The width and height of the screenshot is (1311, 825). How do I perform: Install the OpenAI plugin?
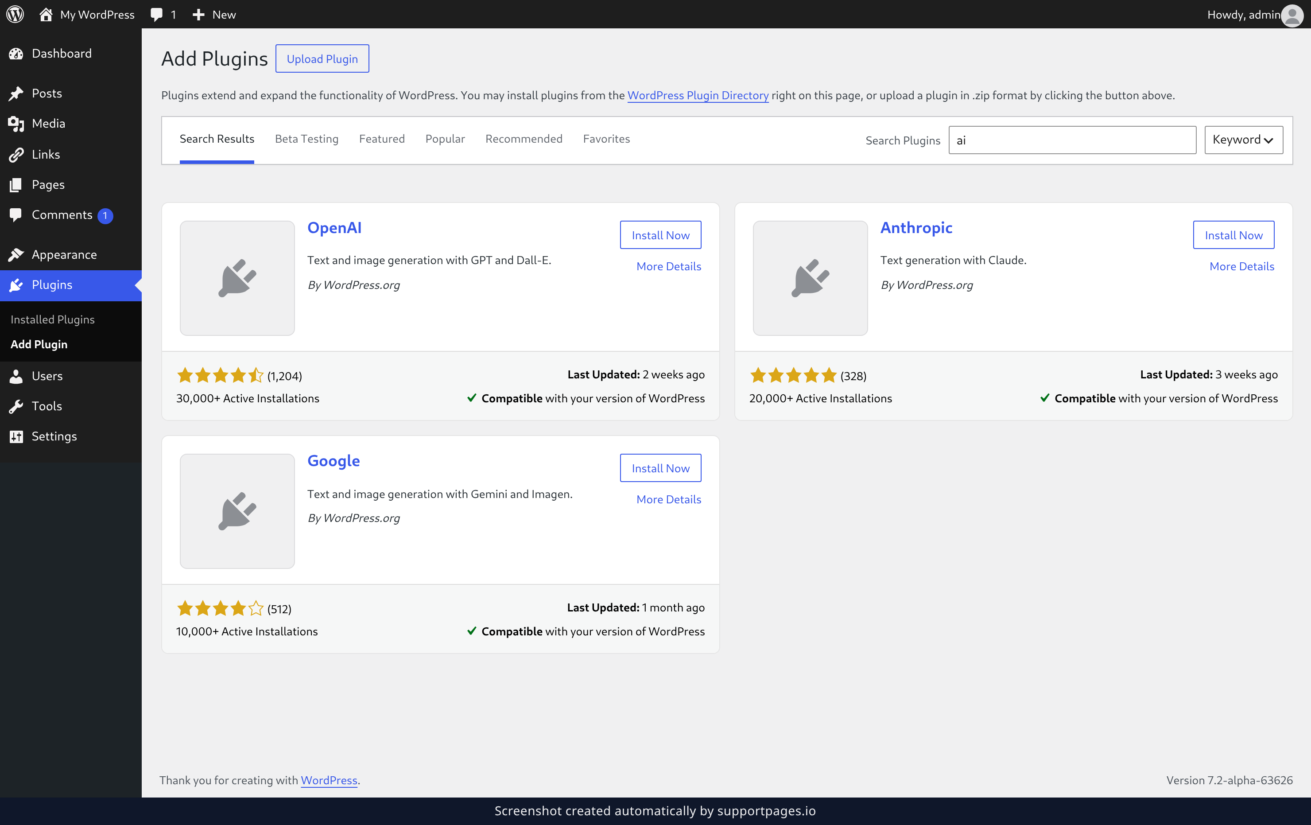[x=660, y=235]
